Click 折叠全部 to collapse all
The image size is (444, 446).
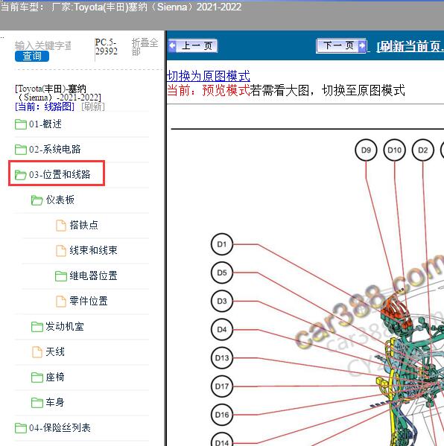(x=145, y=47)
